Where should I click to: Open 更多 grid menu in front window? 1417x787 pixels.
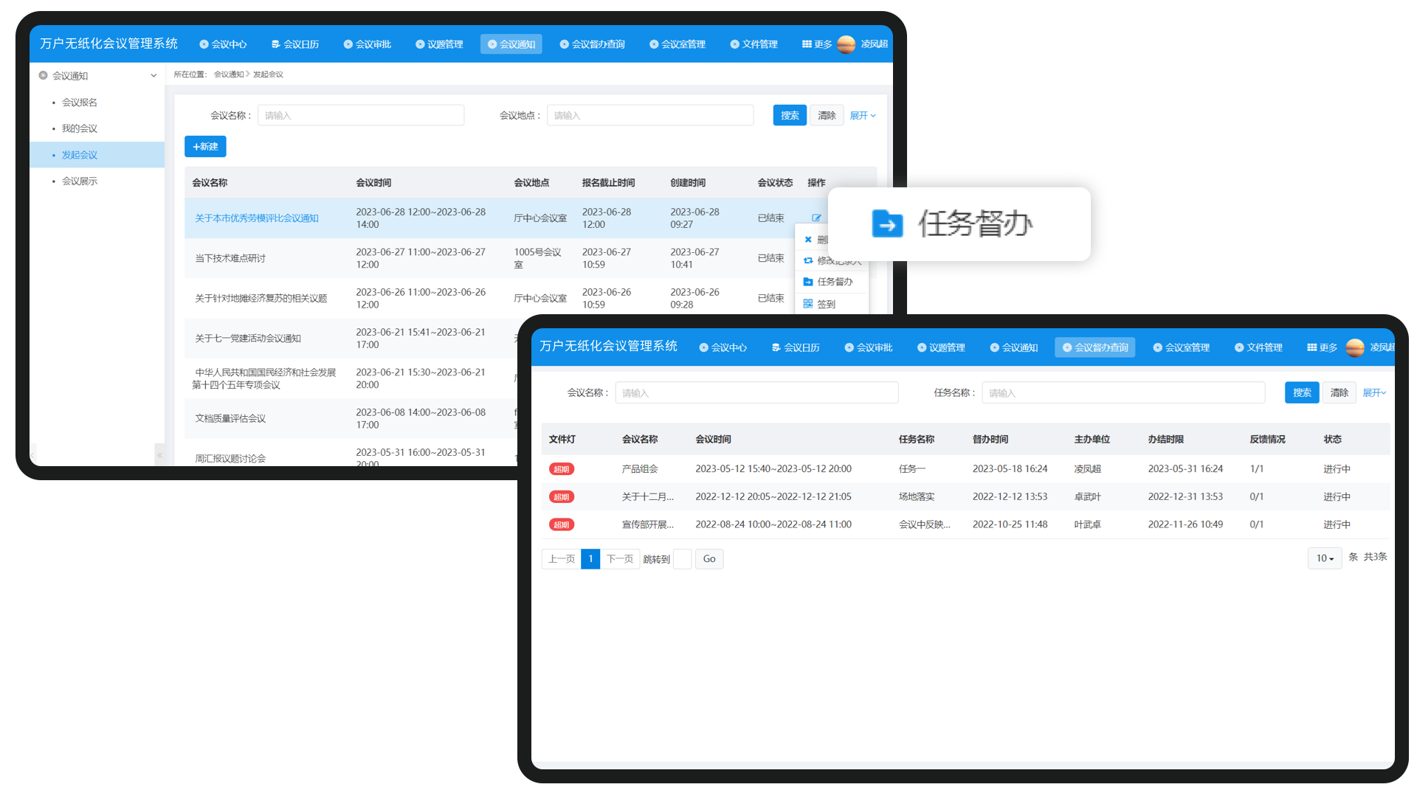click(1322, 347)
